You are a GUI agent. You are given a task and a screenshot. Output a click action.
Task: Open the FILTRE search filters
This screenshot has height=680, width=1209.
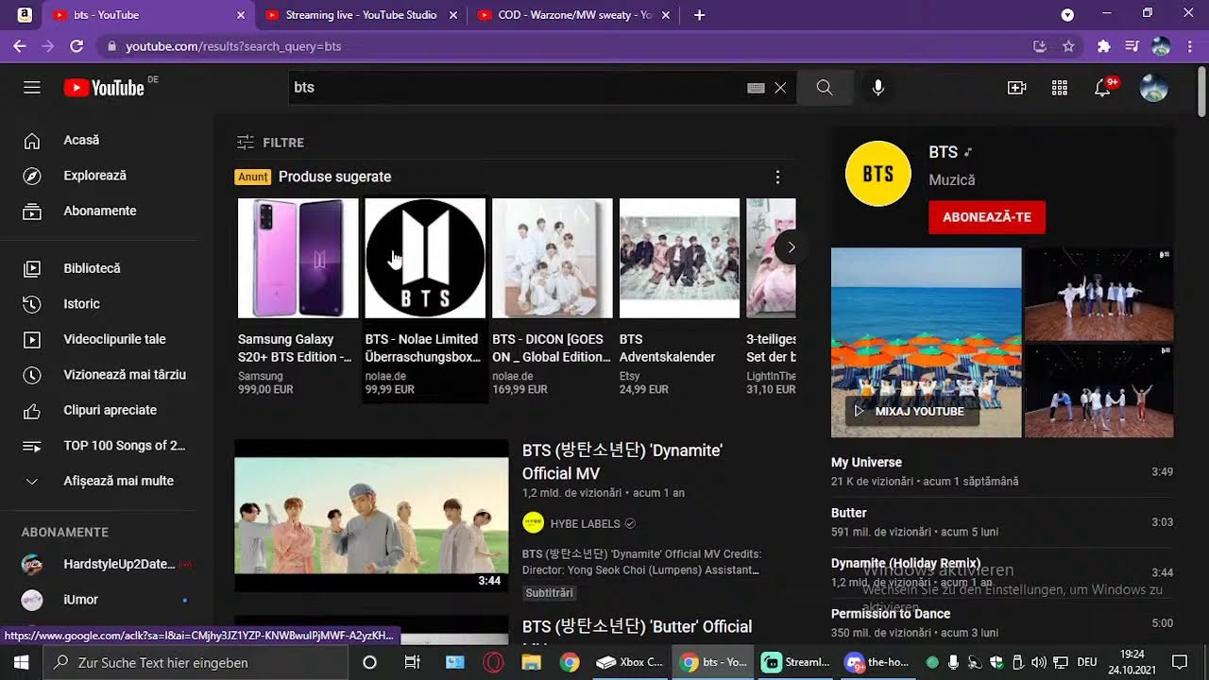(x=270, y=143)
